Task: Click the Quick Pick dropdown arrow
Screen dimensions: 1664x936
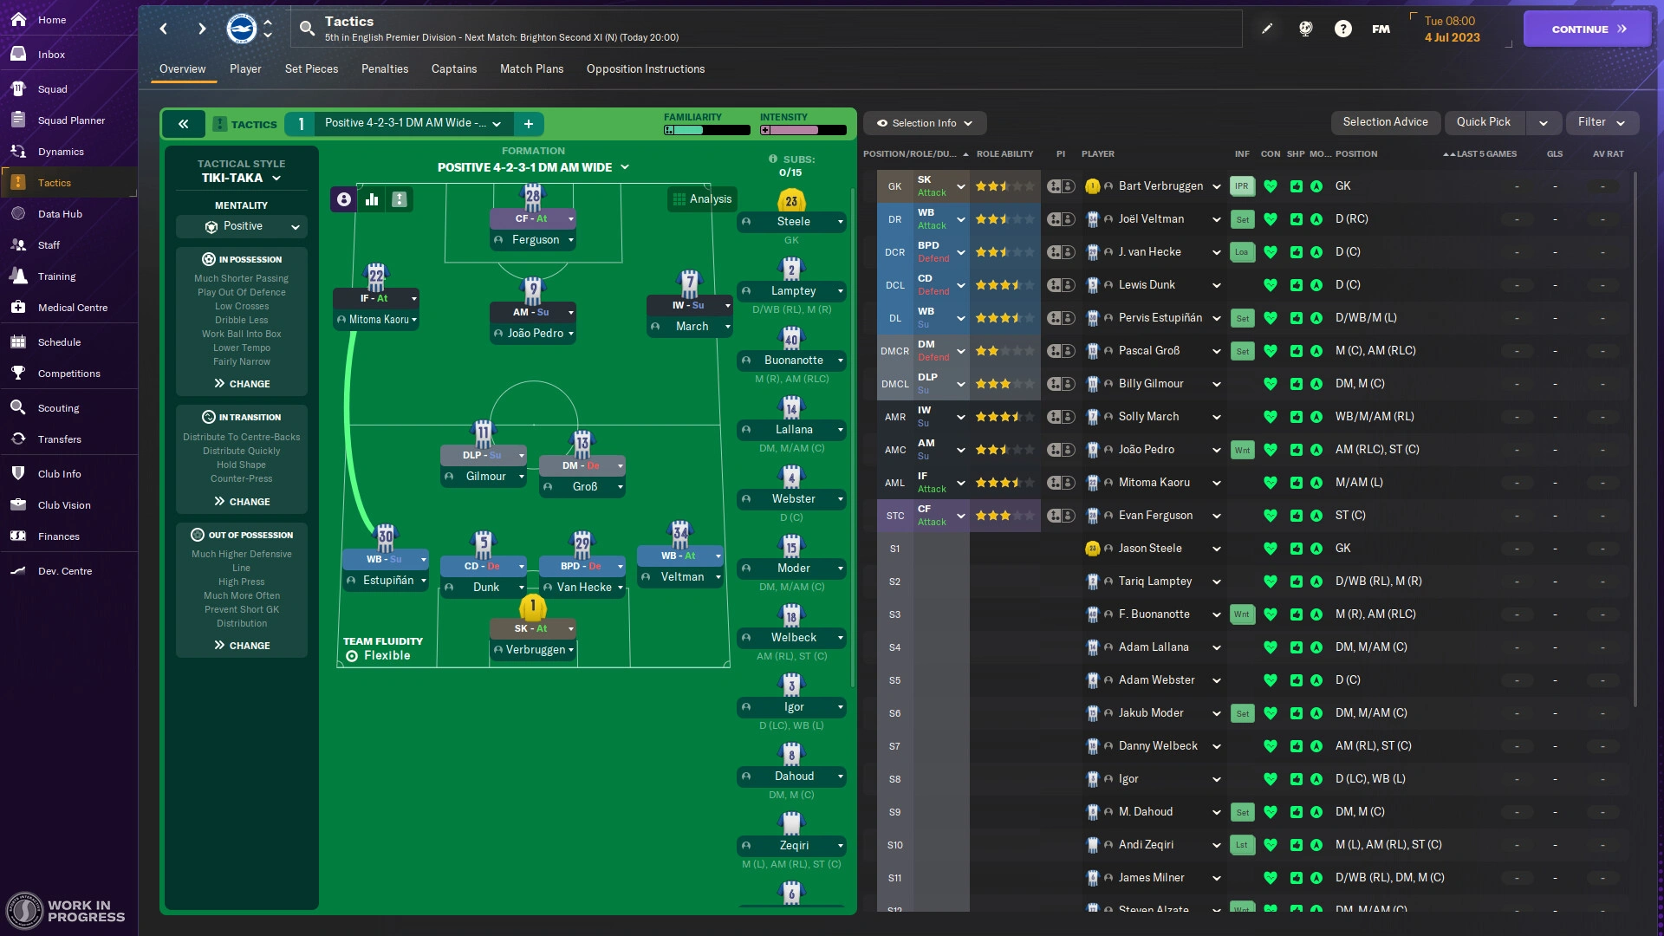Action: [1541, 122]
